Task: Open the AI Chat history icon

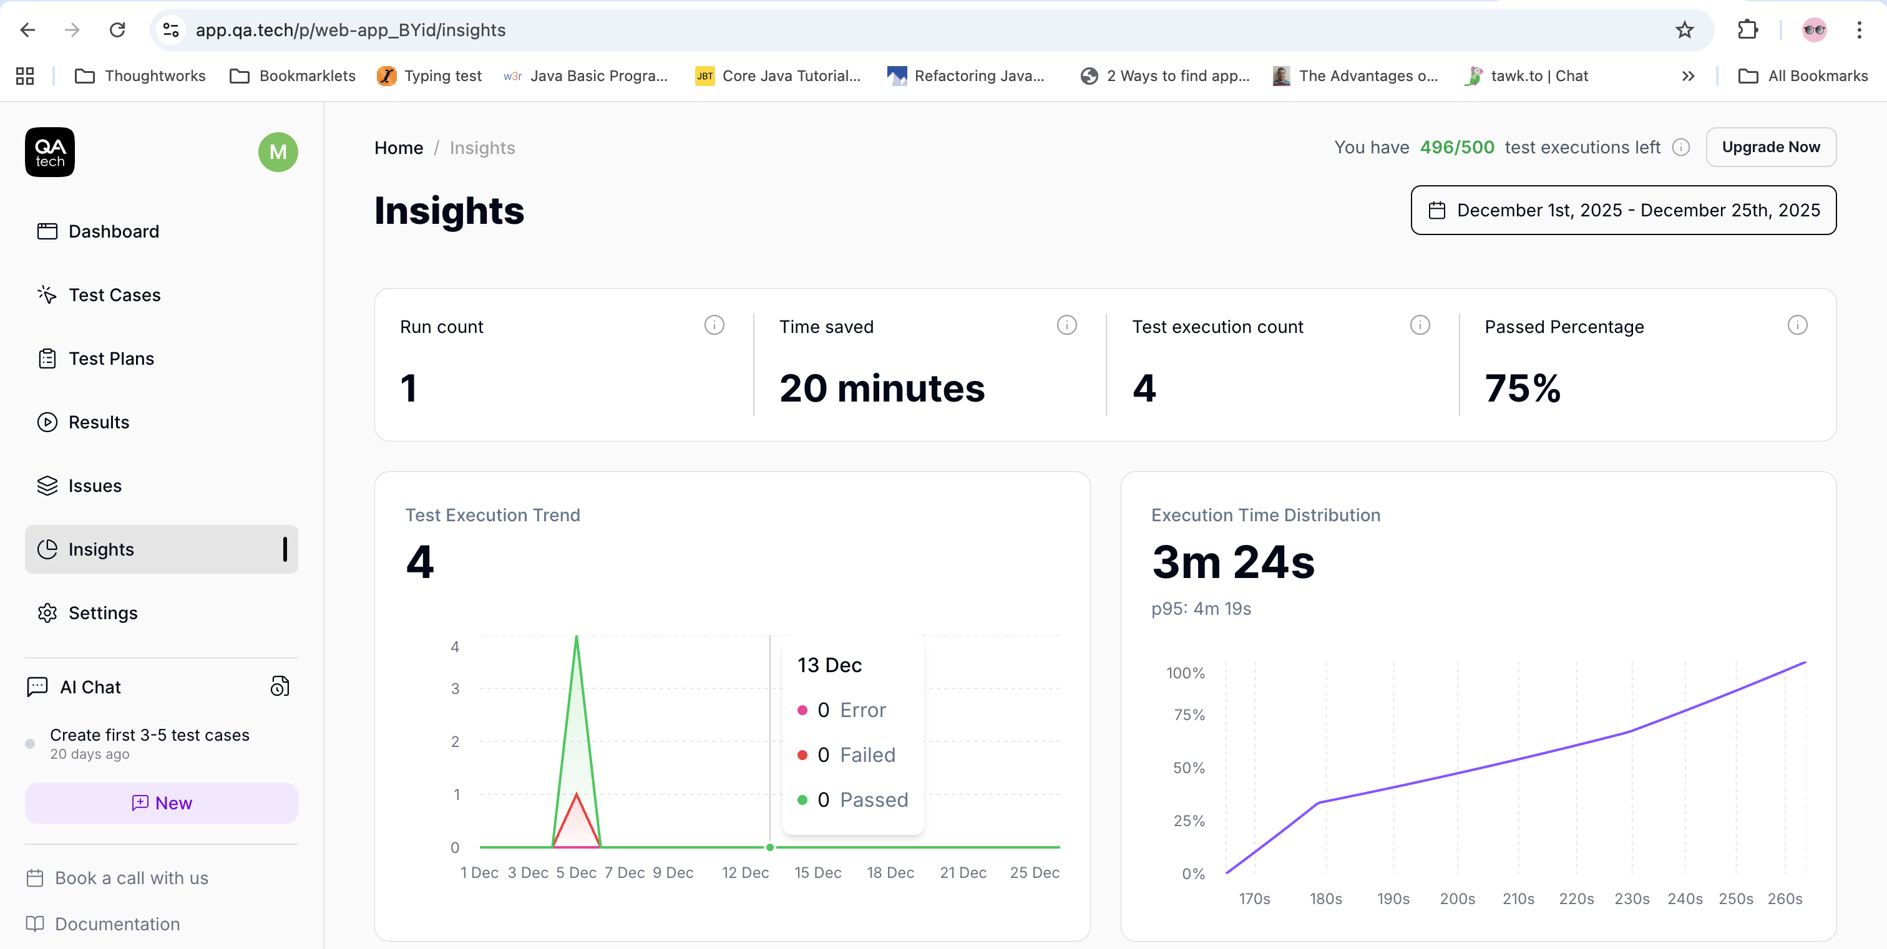Action: click(x=280, y=686)
